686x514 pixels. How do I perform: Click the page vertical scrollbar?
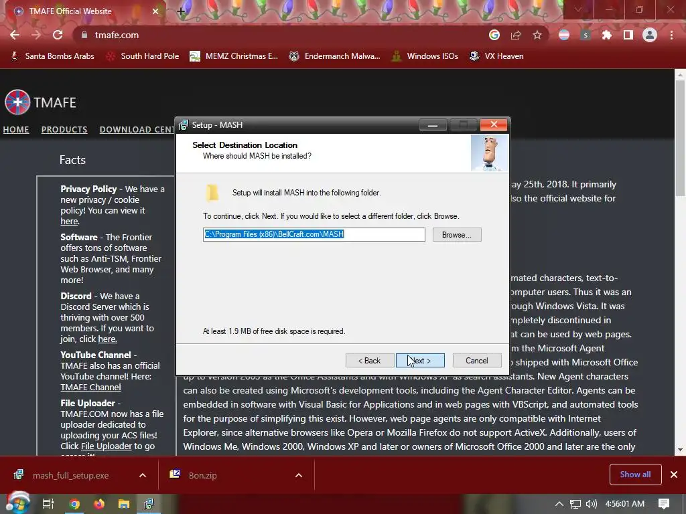tap(681, 138)
